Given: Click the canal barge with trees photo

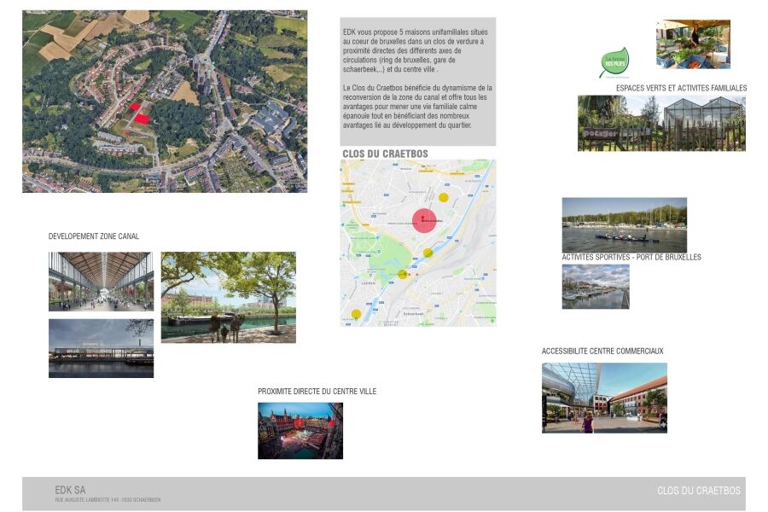Looking at the screenshot, I should coord(228,297).
